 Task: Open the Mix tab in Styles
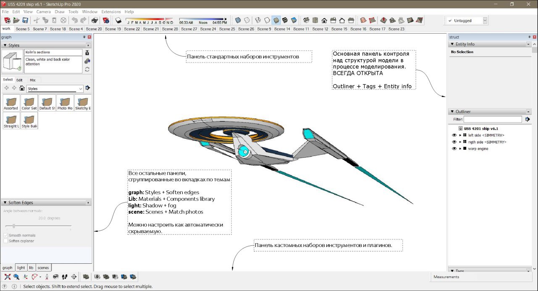pos(33,80)
